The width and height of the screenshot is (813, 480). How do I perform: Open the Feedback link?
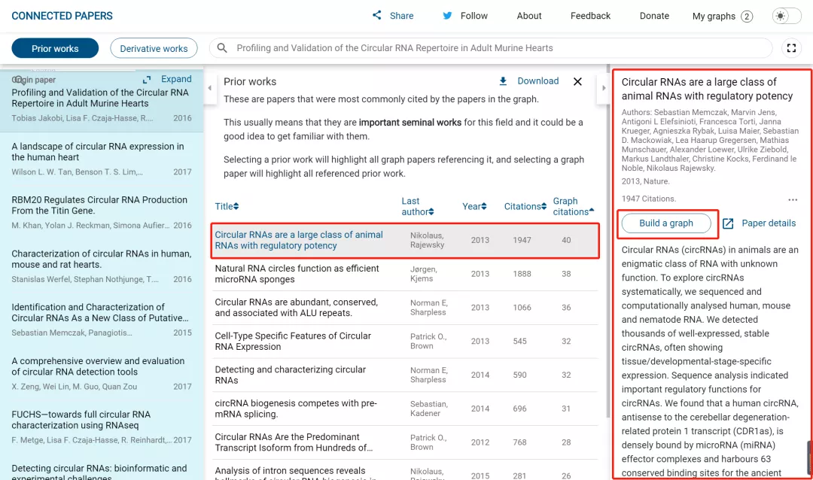pos(590,16)
